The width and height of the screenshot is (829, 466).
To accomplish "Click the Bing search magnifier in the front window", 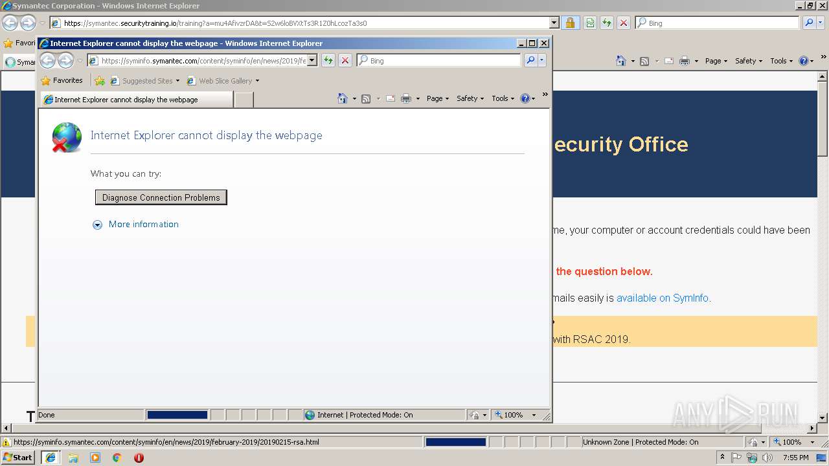I will click(x=530, y=60).
